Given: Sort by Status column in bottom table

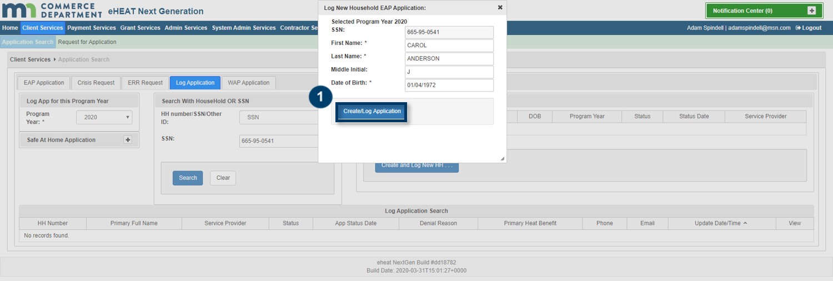Looking at the screenshot, I should tap(290, 223).
